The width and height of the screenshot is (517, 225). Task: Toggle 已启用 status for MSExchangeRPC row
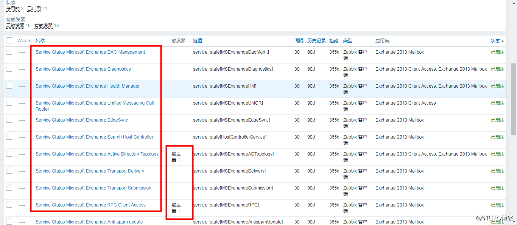coord(498,205)
